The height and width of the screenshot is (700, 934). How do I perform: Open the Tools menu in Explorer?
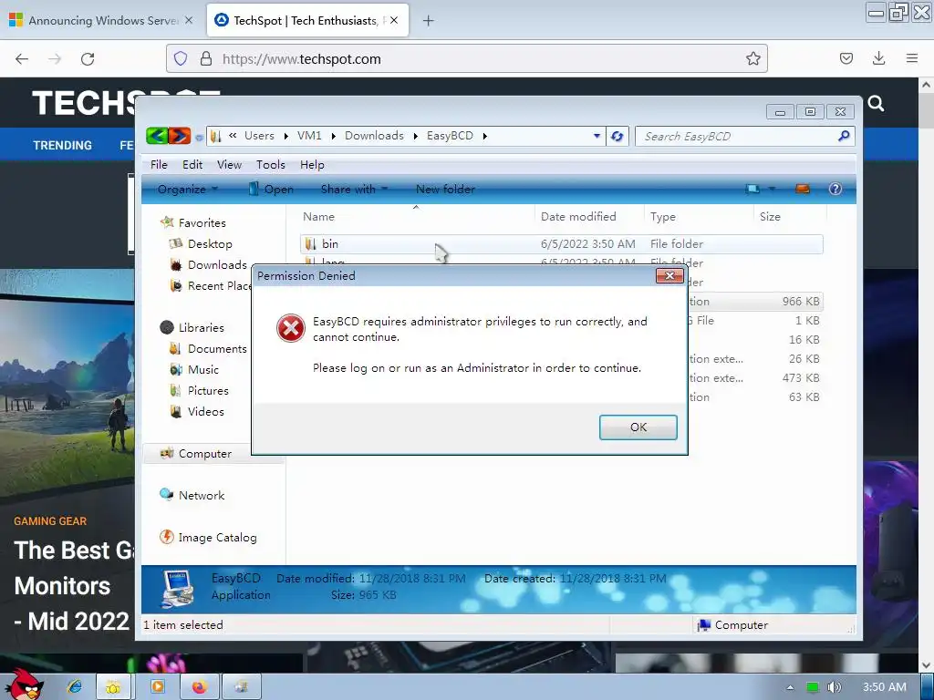(x=271, y=165)
